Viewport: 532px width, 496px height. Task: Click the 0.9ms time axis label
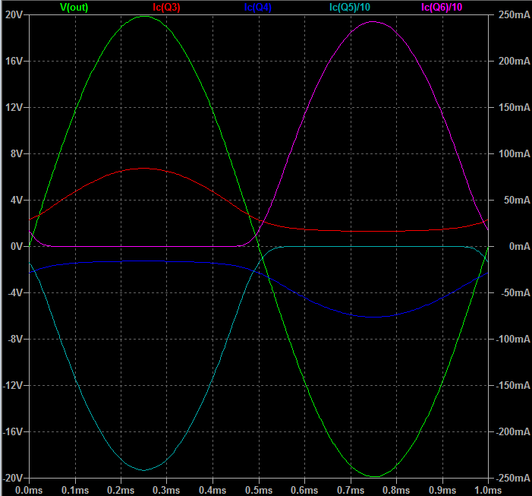pos(442,490)
